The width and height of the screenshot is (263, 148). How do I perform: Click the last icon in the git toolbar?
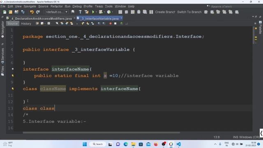click(x=237, y=12)
